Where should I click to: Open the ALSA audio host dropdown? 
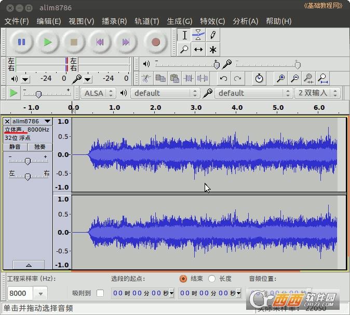[x=99, y=93]
